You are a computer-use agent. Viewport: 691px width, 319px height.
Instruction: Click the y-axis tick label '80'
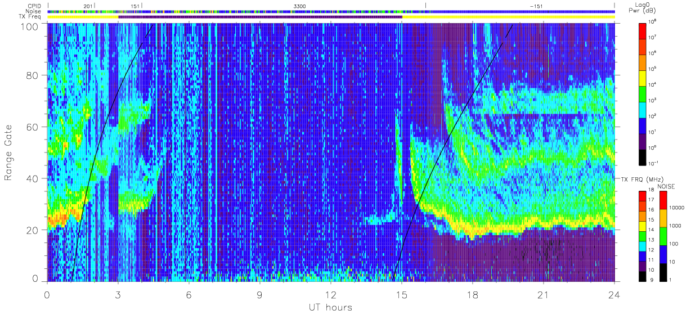tap(33, 76)
